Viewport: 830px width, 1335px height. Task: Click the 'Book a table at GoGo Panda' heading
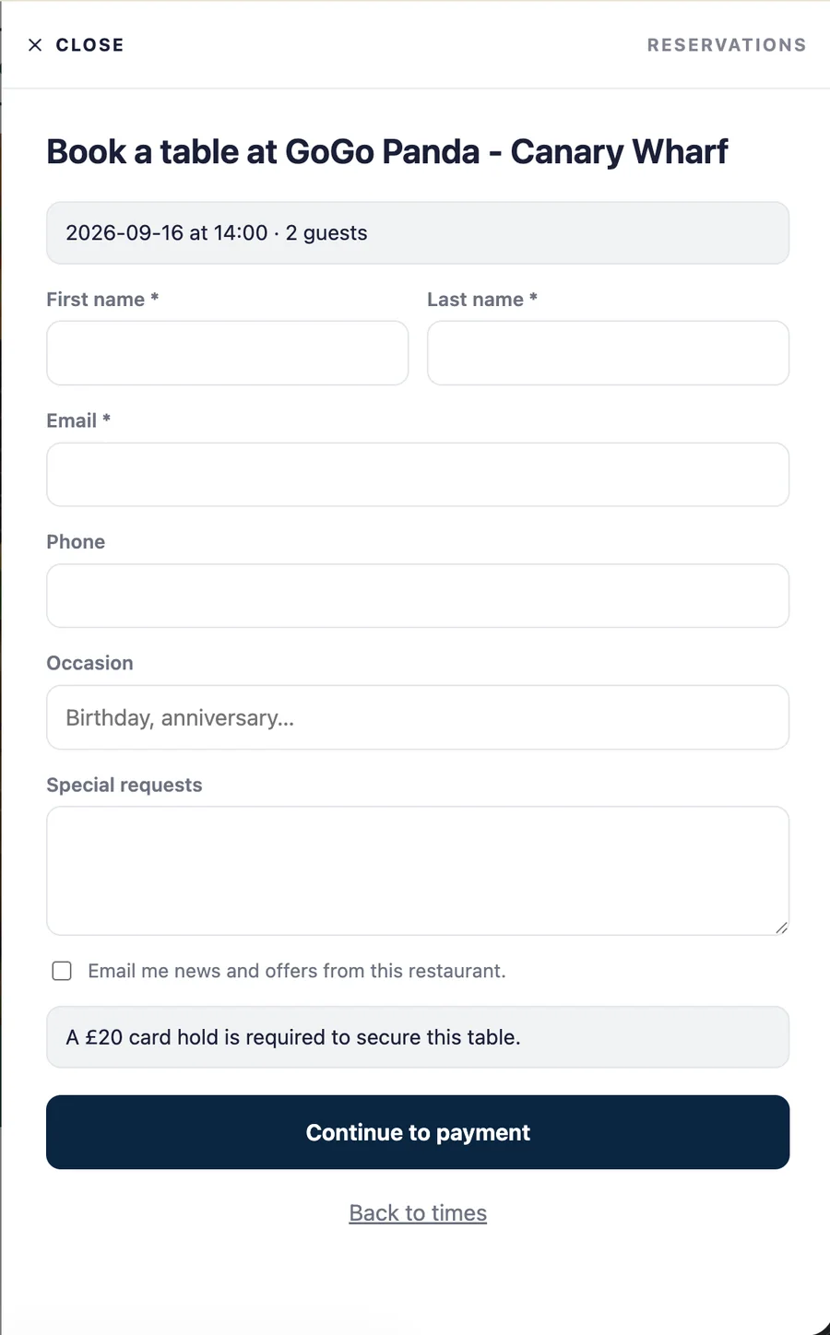point(387,152)
